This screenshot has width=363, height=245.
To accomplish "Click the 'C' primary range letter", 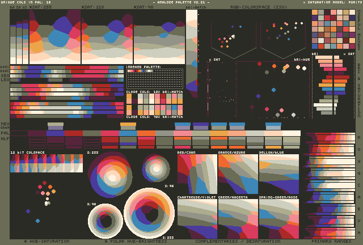I will click(359, 185).
